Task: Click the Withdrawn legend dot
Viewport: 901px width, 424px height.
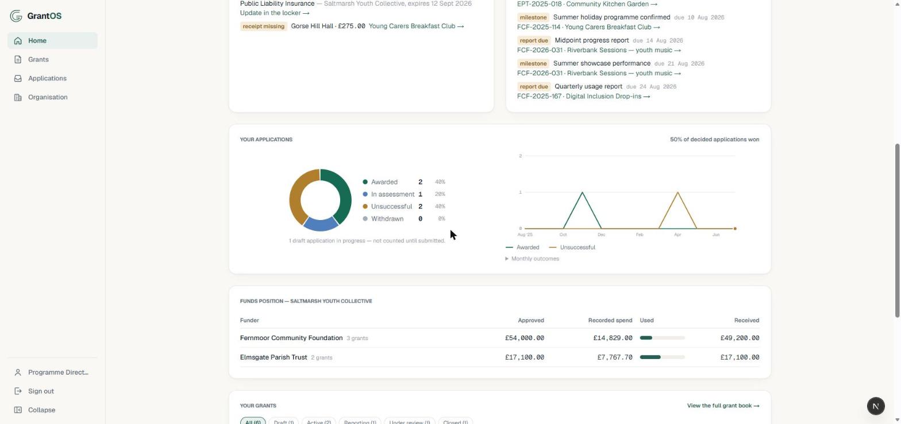Action: 365,219
